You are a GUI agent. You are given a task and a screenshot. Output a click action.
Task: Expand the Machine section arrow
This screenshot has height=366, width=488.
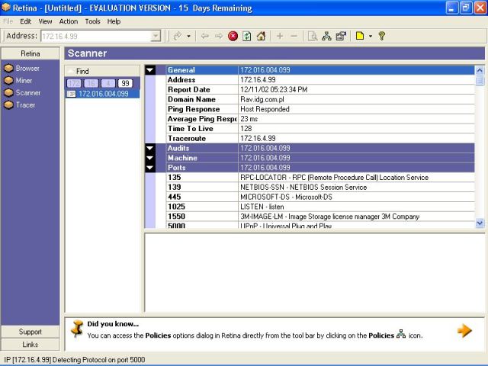[x=150, y=159]
